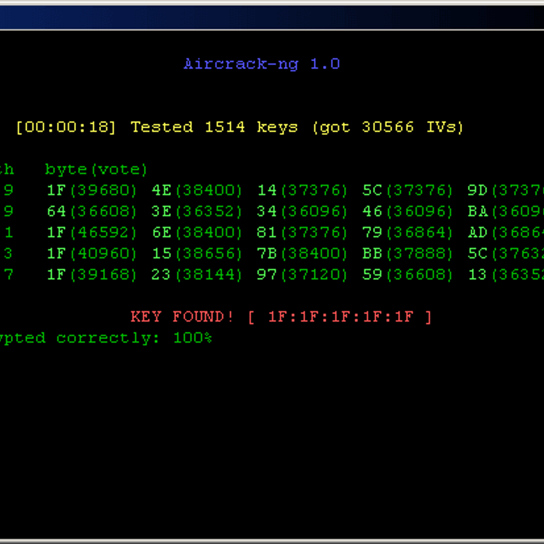The height and width of the screenshot is (544, 544).
Task: Click the 14(37376) vote entry
Action: pyautogui.click(x=302, y=190)
